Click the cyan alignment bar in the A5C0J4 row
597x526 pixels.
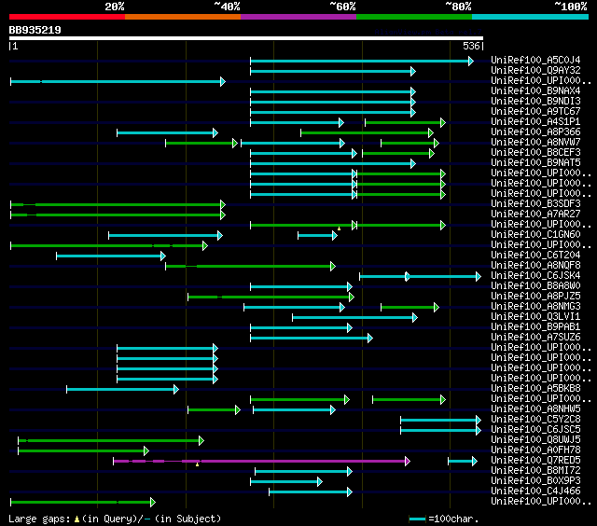[x=362, y=61]
